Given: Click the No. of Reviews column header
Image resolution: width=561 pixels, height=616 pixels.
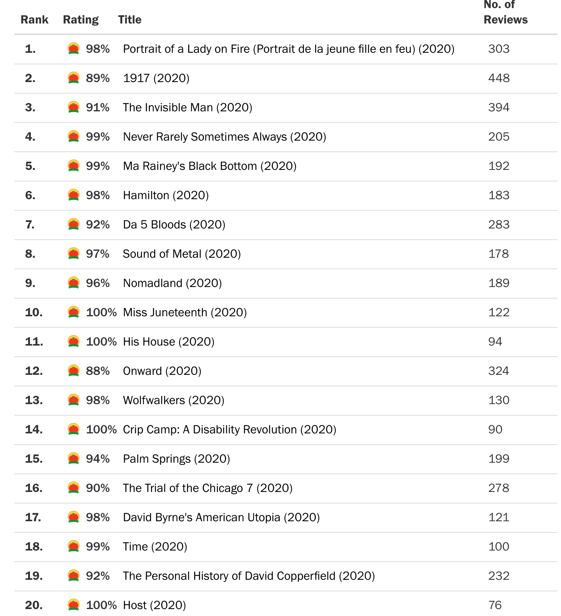Looking at the screenshot, I should [x=505, y=12].
